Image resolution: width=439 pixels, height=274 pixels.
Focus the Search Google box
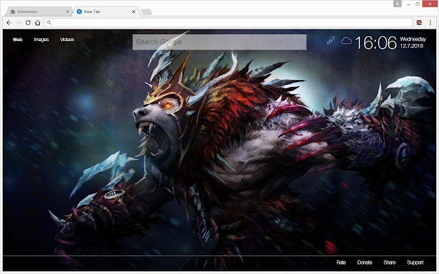pyautogui.click(x=219, y=42)
